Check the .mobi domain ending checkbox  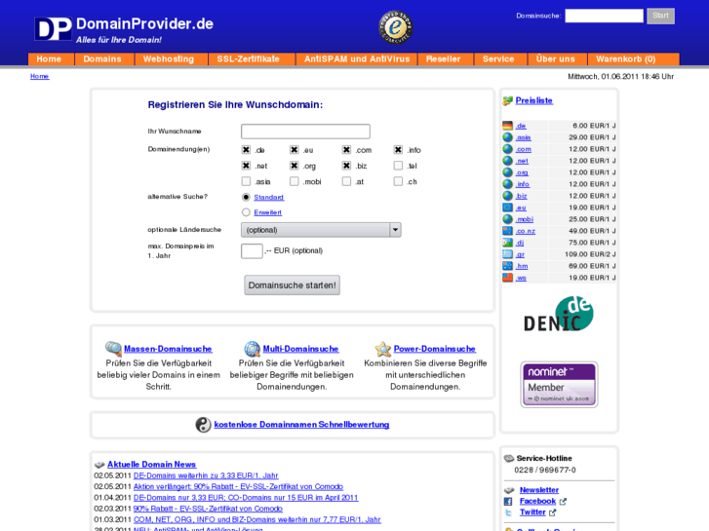click(295, 181)
